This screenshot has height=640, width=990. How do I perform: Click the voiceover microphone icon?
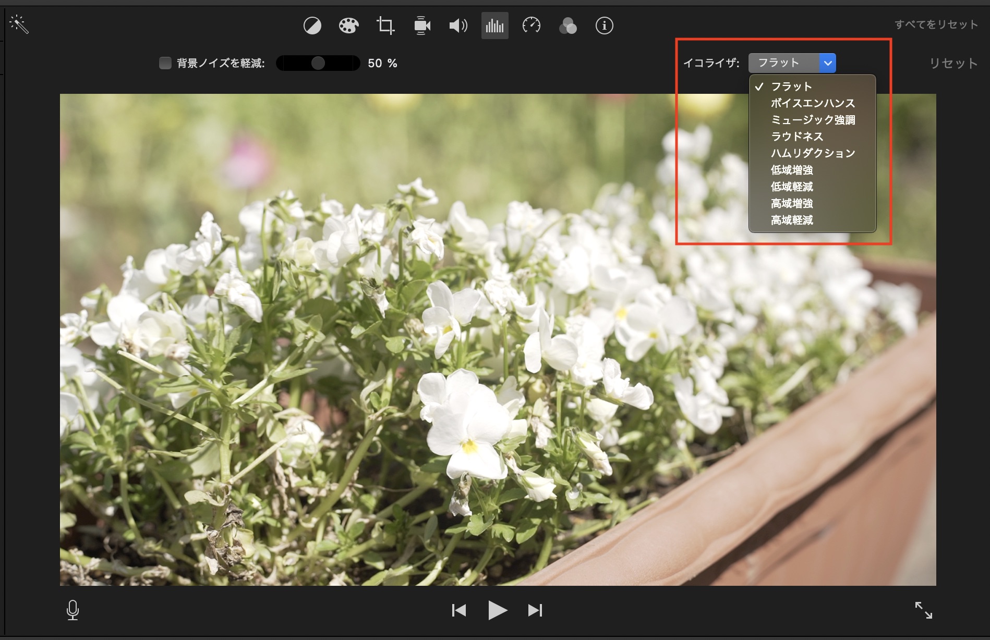pyautogui.click(x=73, y=610)
